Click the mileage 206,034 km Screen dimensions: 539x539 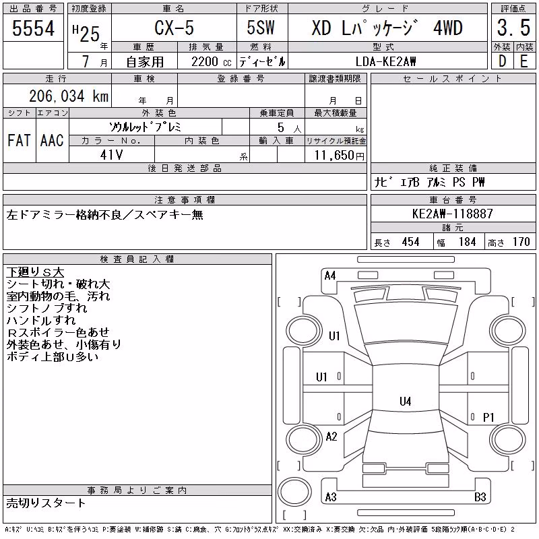tap(69, 96)
